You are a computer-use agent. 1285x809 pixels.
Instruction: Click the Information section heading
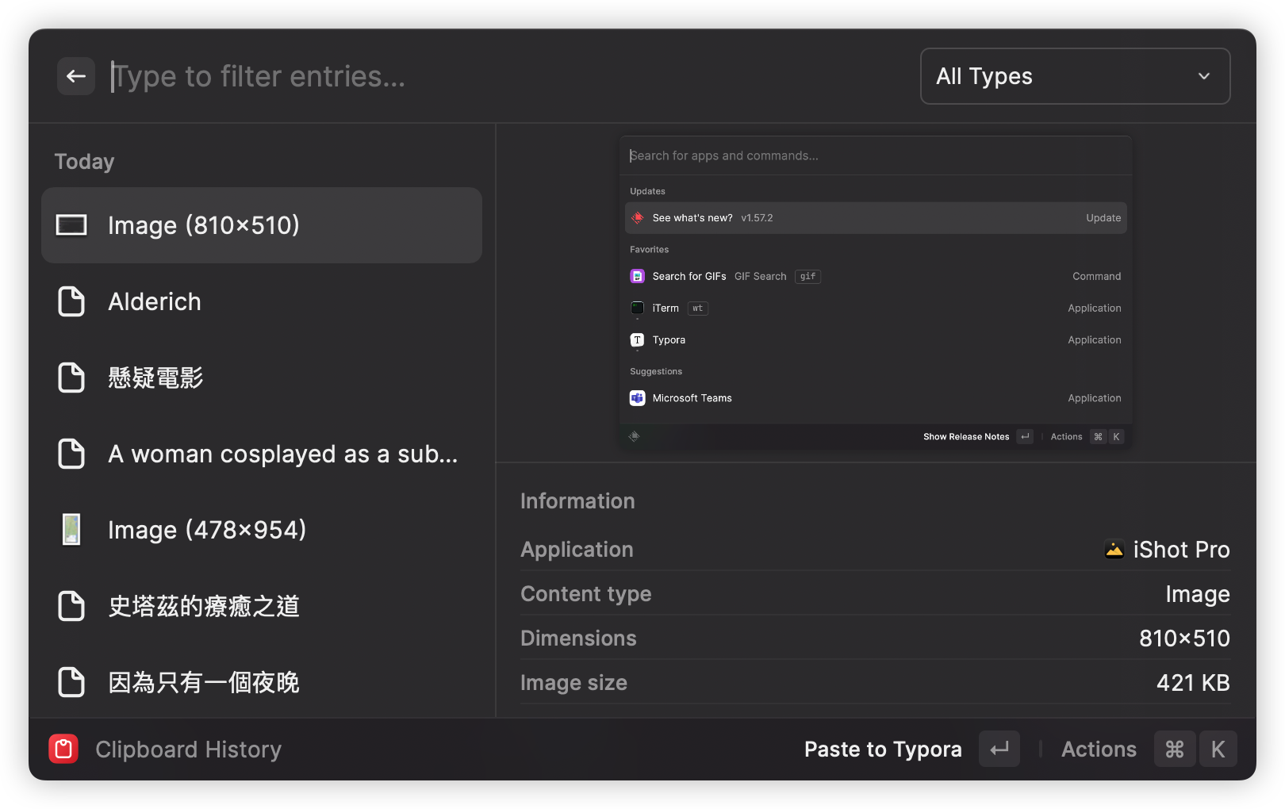coord(577,501)
